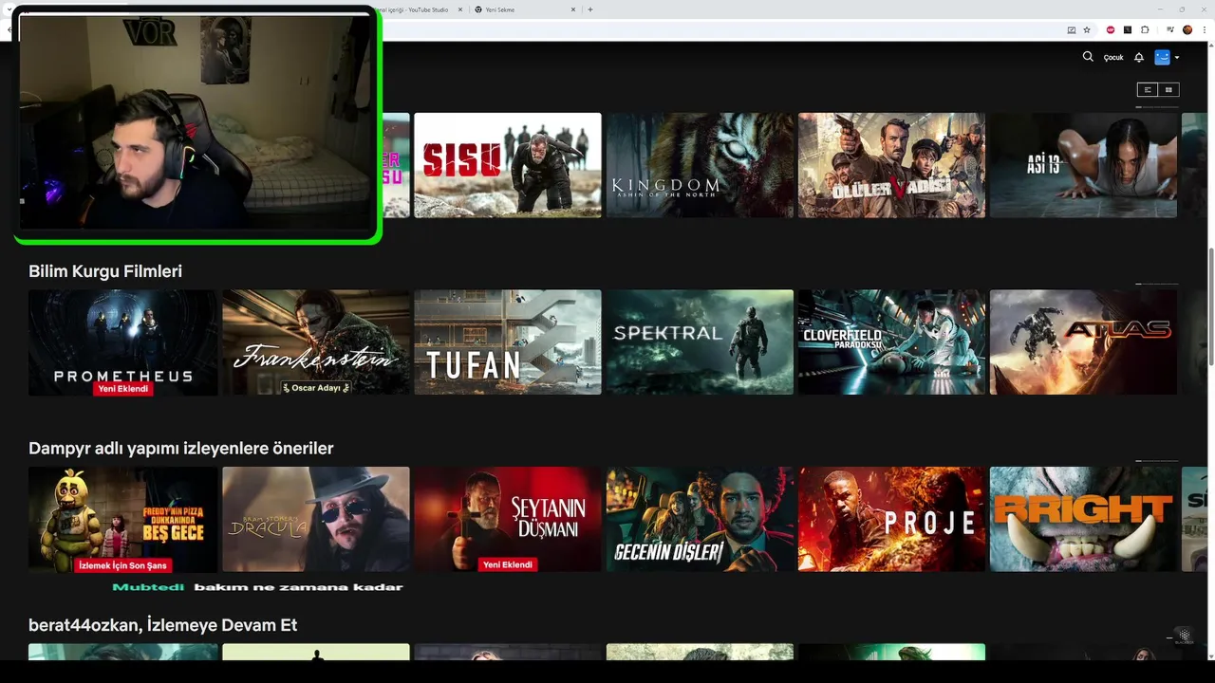Image resolution: width=1215 pixels, height=683 pixels.
Task: Open Netflix search magnifier icon
Action: pos(1088,57)
